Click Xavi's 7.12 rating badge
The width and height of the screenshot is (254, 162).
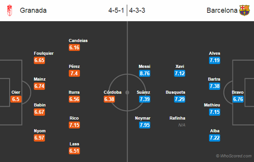(x=180, y=73)
